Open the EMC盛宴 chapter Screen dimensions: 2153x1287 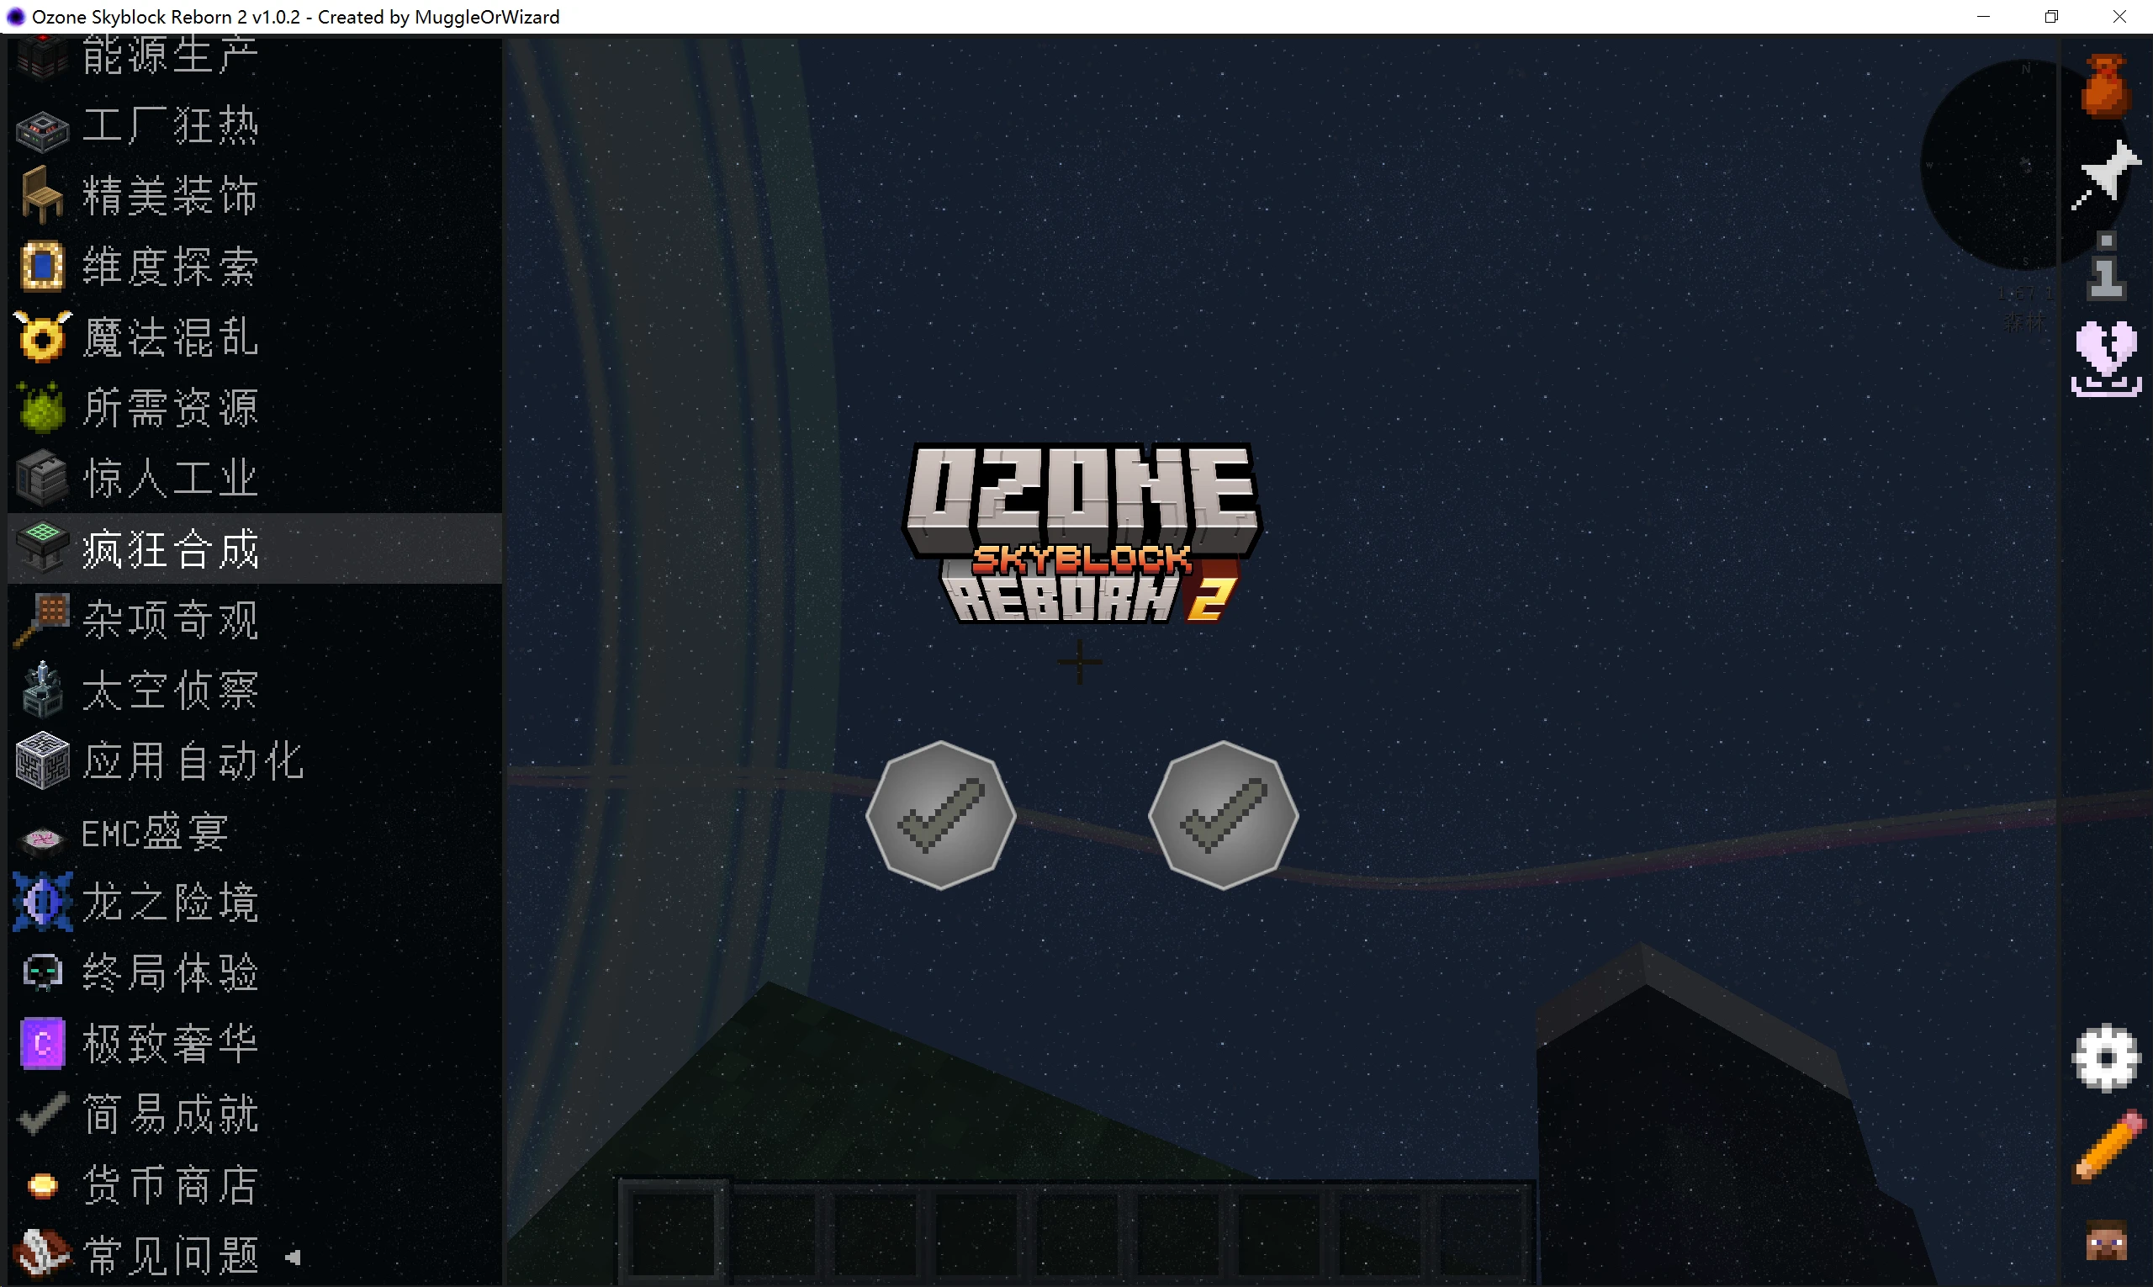click(255, 833)
